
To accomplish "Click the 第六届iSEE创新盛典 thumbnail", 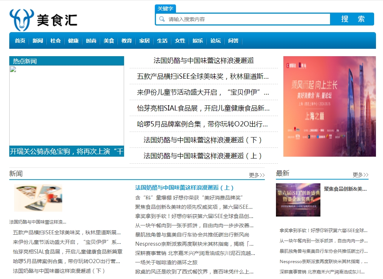I will point(298,200).
